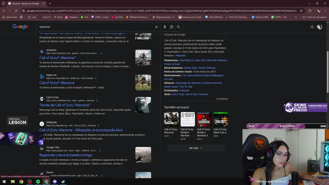
Task: Open the 'inicio / X' bookmark
Action: click(x=44, y=17)
